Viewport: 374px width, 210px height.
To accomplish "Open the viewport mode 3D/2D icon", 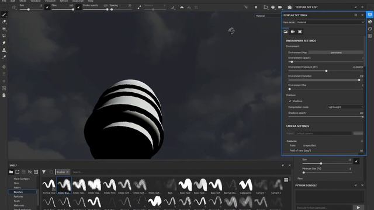I will tap(265, 8).
